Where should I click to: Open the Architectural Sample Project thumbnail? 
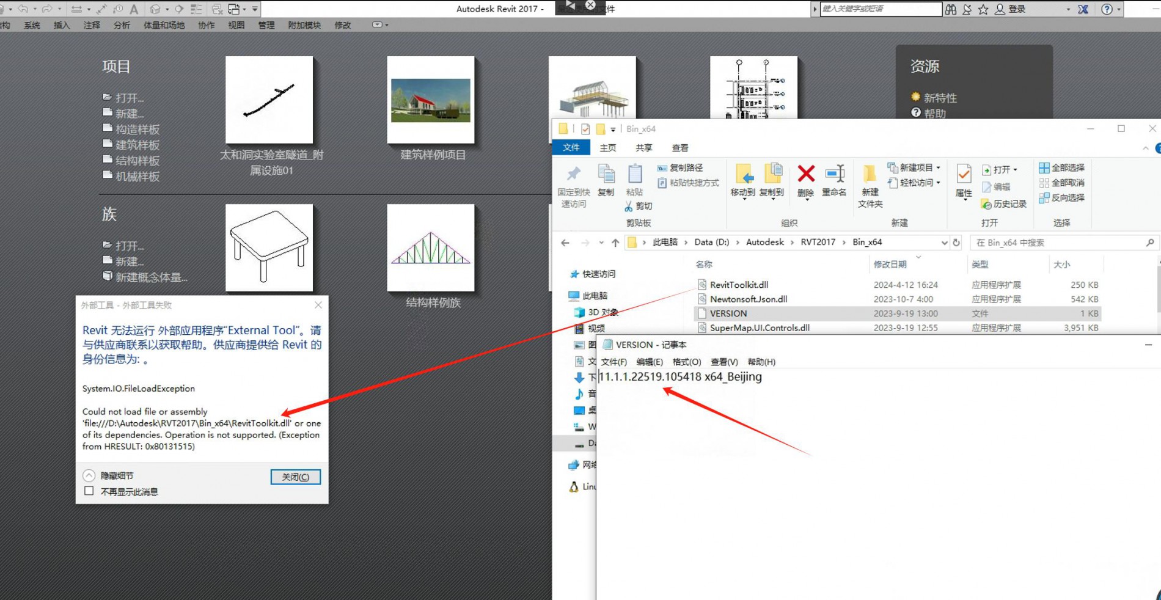click(x=431, y=100)
